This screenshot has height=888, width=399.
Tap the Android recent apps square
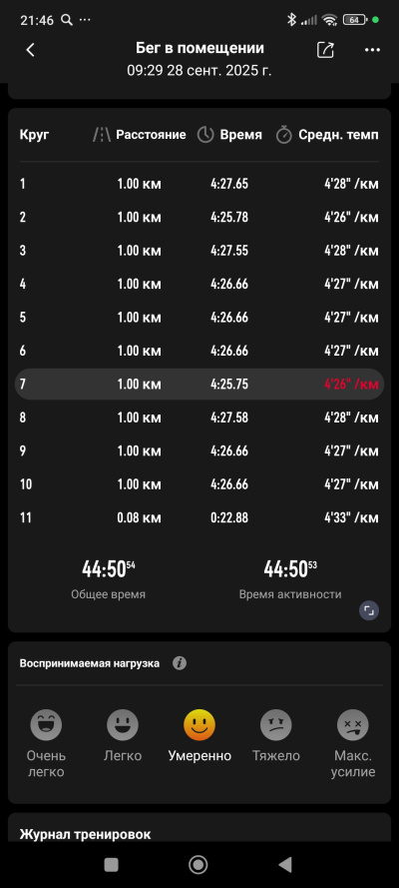[112, 864]
